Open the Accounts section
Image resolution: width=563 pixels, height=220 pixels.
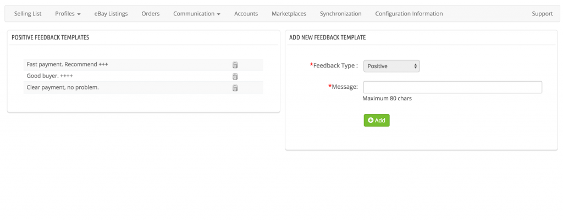[x=246, y=14]
